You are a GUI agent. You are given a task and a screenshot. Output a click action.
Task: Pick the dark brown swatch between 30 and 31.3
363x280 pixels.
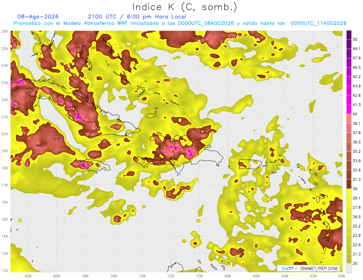[x=349, y=184]
